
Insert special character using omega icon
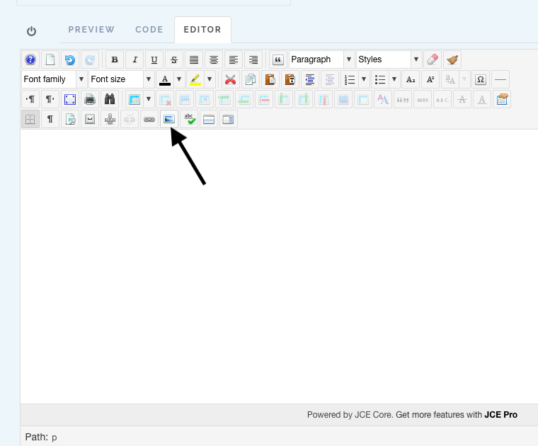tap(481, 79)
